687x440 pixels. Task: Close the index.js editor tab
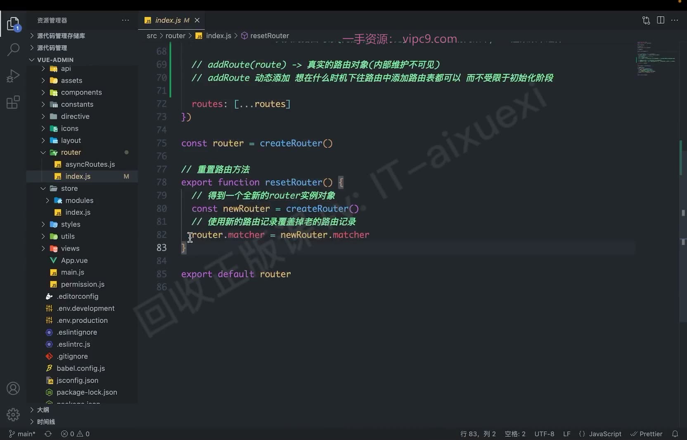(x=197, y=20)
